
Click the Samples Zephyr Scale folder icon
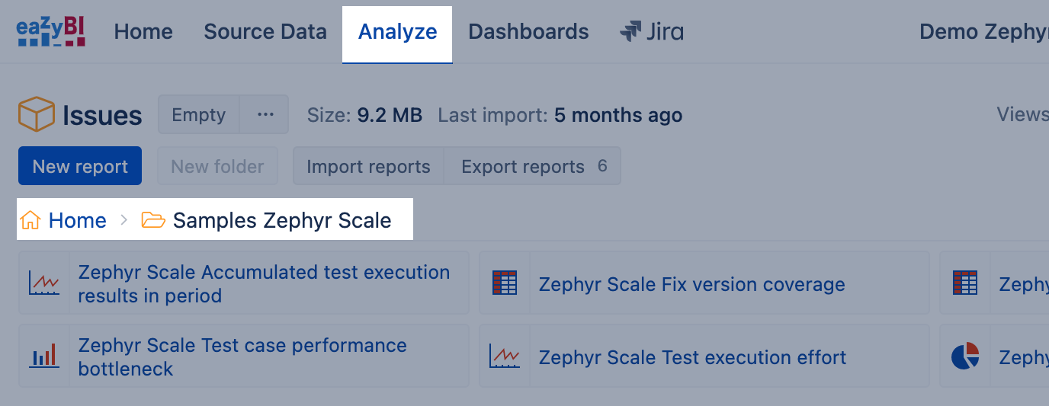click(153, 221)
